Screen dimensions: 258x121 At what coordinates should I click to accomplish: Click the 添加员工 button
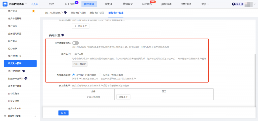click(x=81, y=26)
